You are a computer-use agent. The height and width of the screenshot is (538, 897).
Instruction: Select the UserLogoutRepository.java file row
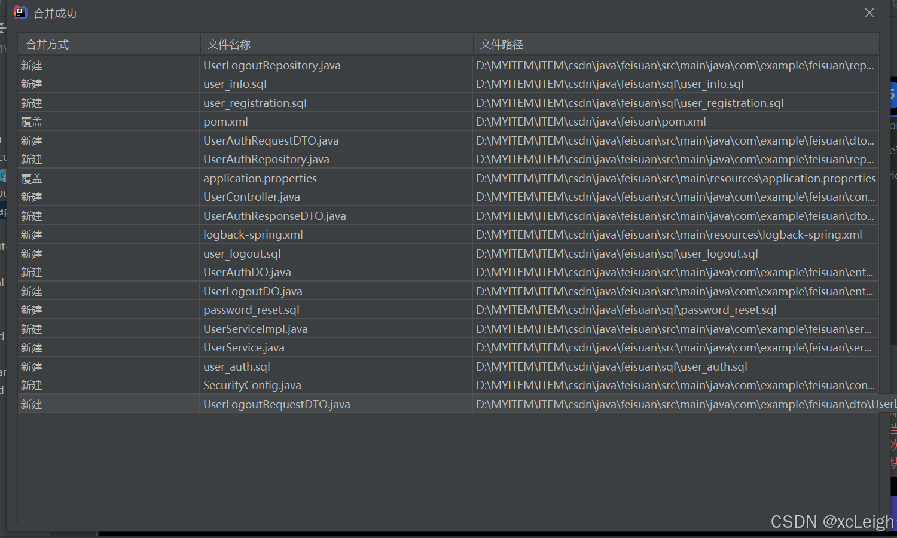[x=272, y=65]
